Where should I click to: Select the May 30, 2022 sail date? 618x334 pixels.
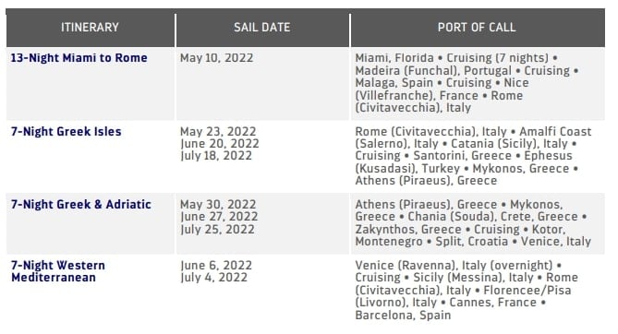(x=218, y=205)
